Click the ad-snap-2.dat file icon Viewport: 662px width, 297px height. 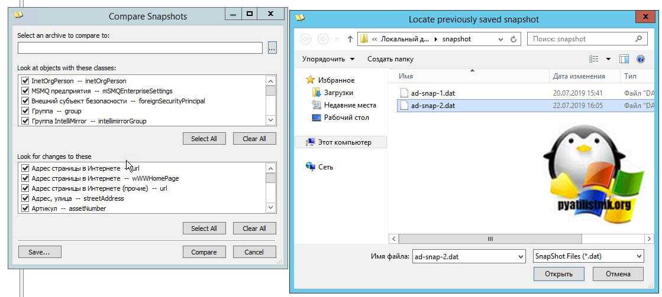[404, 106]
